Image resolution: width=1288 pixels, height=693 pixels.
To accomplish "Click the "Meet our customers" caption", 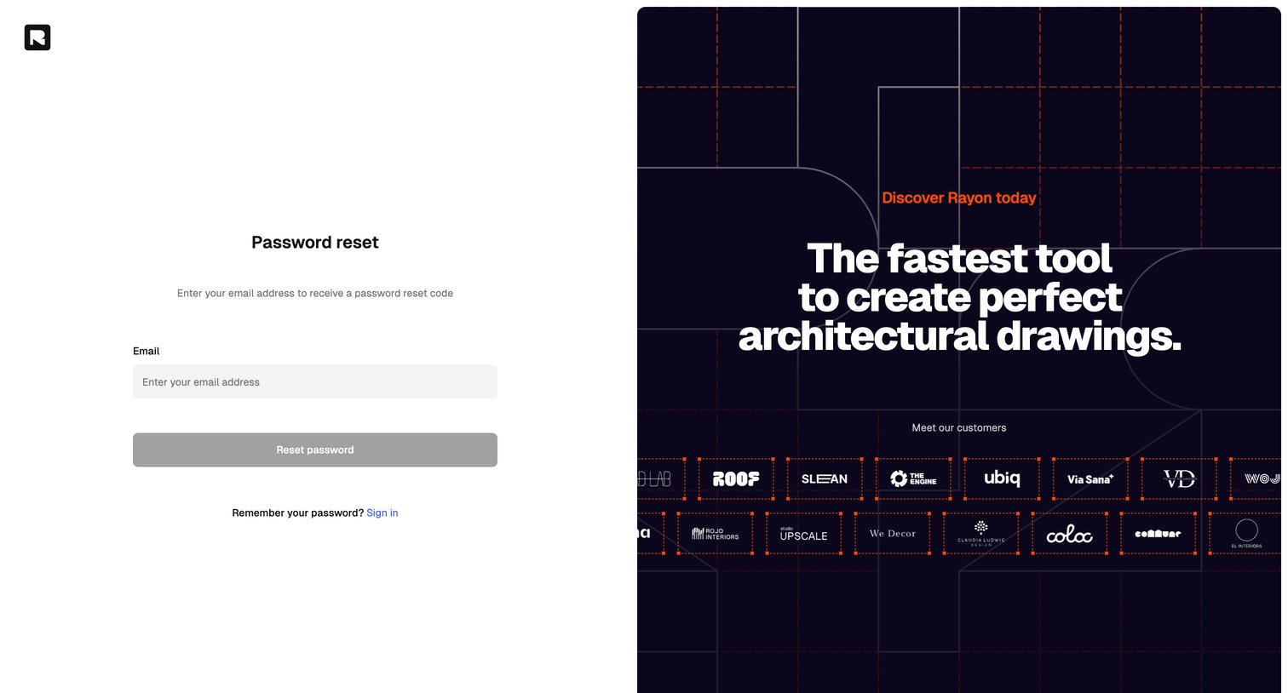I will pos(959,428).
